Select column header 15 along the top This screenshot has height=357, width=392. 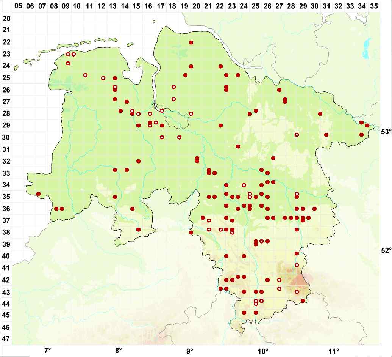[136, 6]
